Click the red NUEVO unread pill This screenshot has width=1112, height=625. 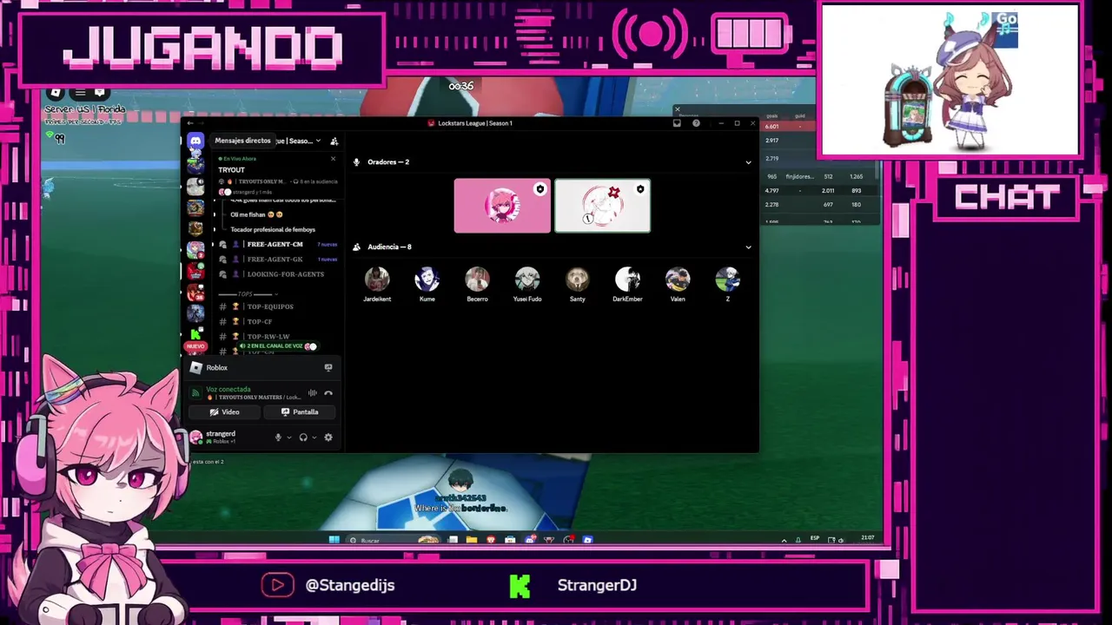click(x=195, y=346)
